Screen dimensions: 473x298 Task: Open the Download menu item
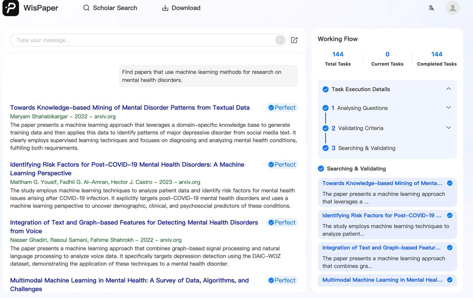[x=181, y=8]
